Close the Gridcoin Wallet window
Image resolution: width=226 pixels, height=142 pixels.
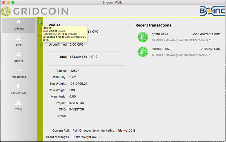[x=4, y=2]
